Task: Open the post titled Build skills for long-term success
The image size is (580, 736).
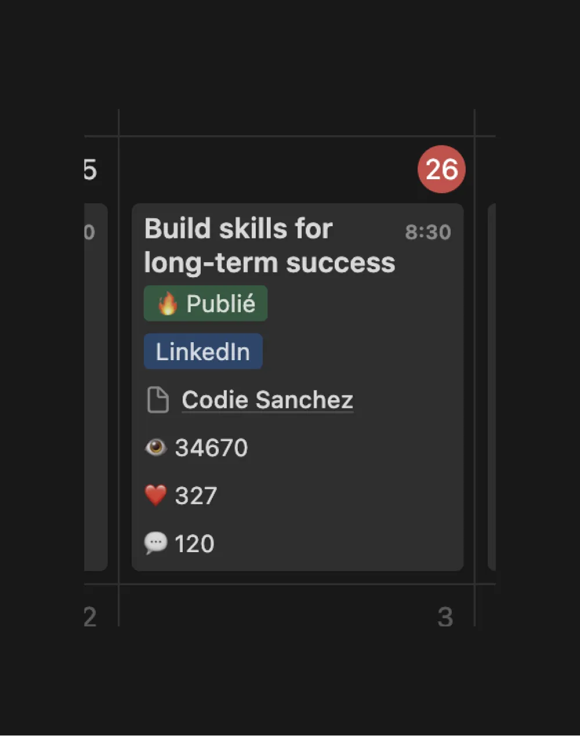Action: click(x=269, y=245)
